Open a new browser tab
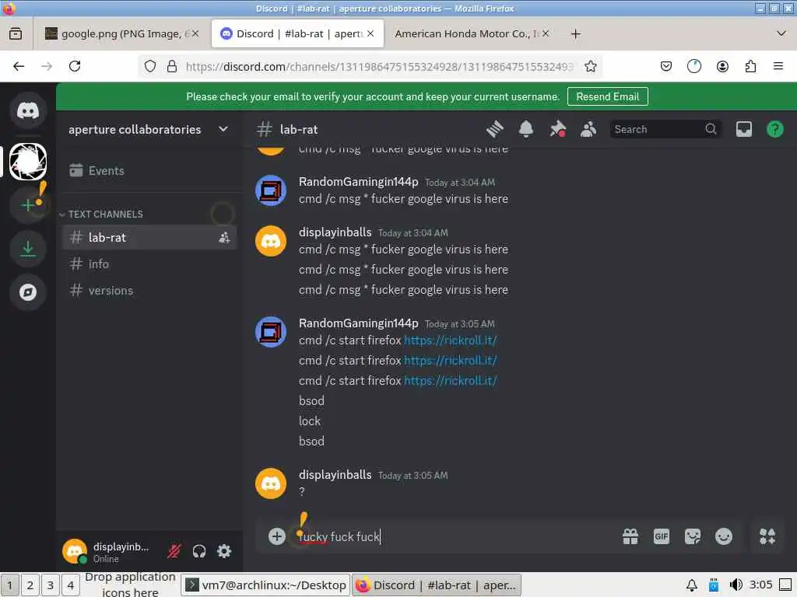 click(575, 34)
